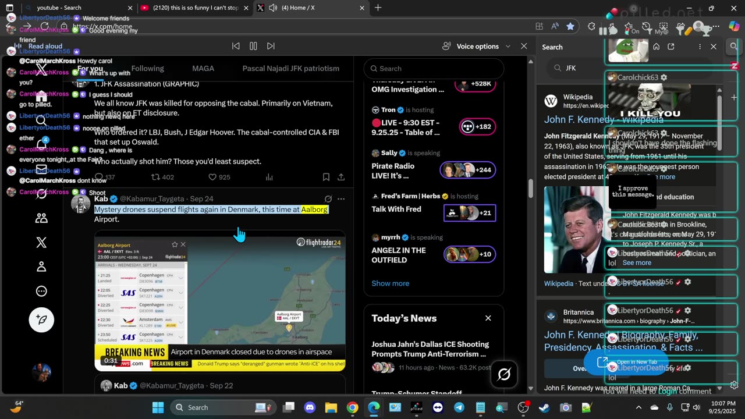Like the JFK post with 925 likes
This screenshot has height=419, width=745.
pos(213,177)
